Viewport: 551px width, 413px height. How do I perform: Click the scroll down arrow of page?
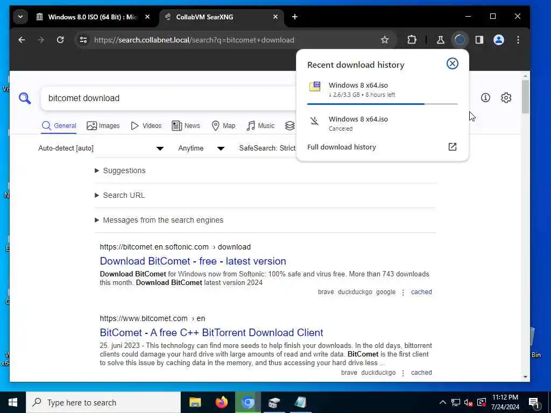[x=525, y=377]
